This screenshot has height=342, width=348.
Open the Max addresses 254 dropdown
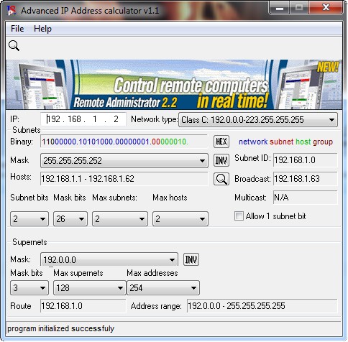163,287
